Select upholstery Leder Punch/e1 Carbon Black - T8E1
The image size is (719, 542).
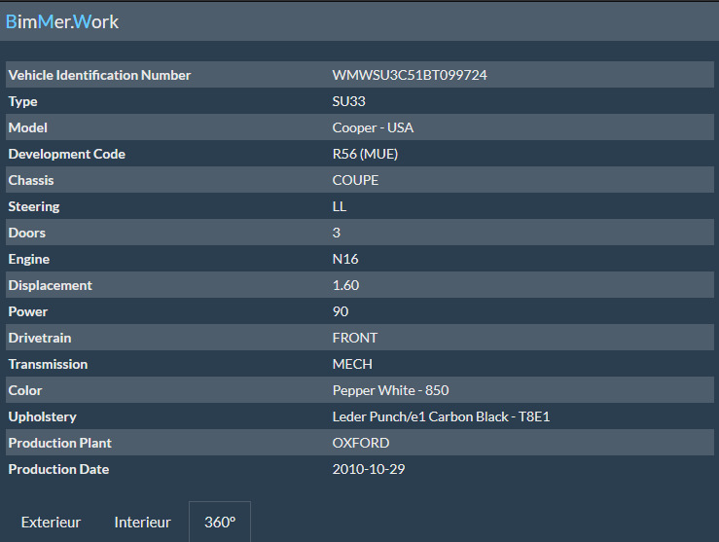pos(441,416)
